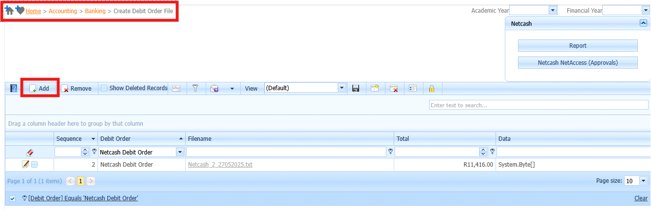Click the Filename filter input field
Viewport: 651px width, 211px height.
tap(287, 152)
